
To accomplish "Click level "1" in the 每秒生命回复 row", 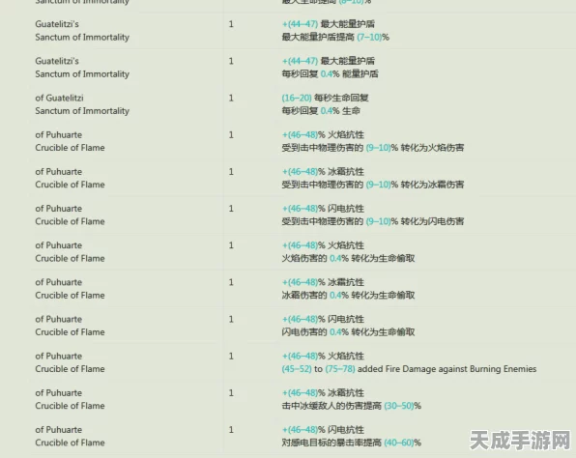I will coord(231,98).
